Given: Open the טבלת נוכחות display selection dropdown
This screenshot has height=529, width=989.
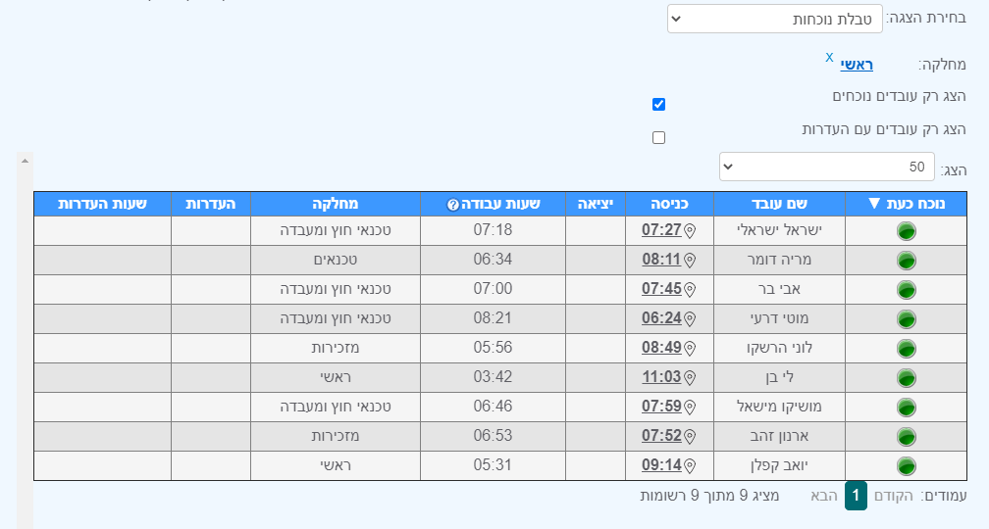Looking at the screenshot, I should (774, 19).
